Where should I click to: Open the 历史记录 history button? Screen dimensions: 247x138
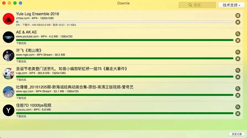[236, 134]
